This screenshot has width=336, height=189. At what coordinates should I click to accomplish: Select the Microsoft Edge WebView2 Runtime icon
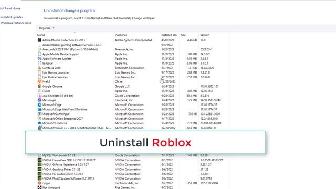click(39, 109)
